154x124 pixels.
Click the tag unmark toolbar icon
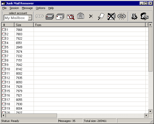(101, 16)
